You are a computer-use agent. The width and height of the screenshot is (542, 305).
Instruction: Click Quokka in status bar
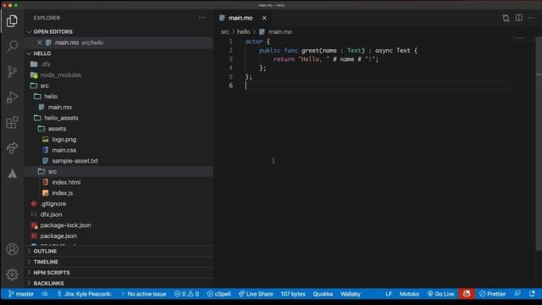coord(323,294)
